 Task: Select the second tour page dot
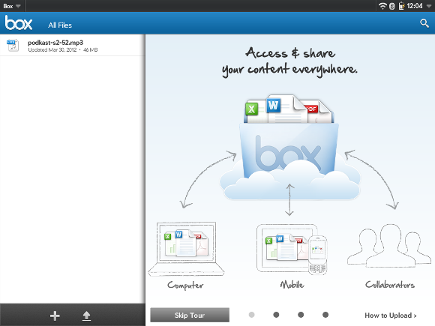[x=276, y=315]
